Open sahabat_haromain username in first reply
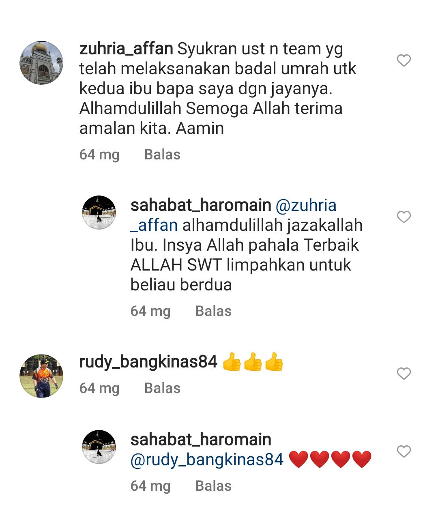The image size is (438, 507). tap(201, 206)
